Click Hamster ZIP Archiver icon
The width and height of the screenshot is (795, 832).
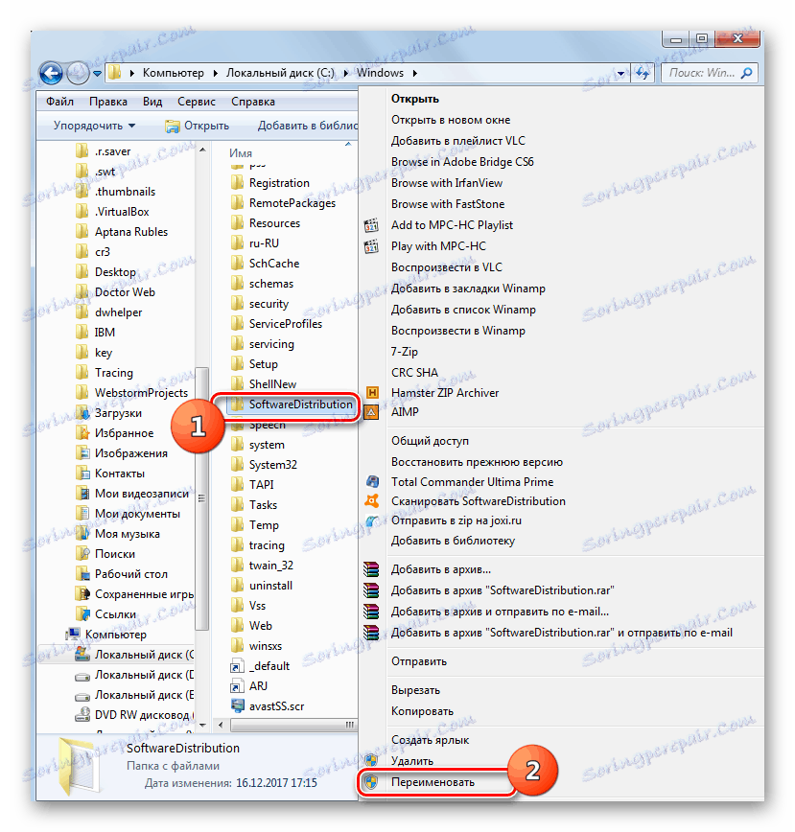click(372, 393)
